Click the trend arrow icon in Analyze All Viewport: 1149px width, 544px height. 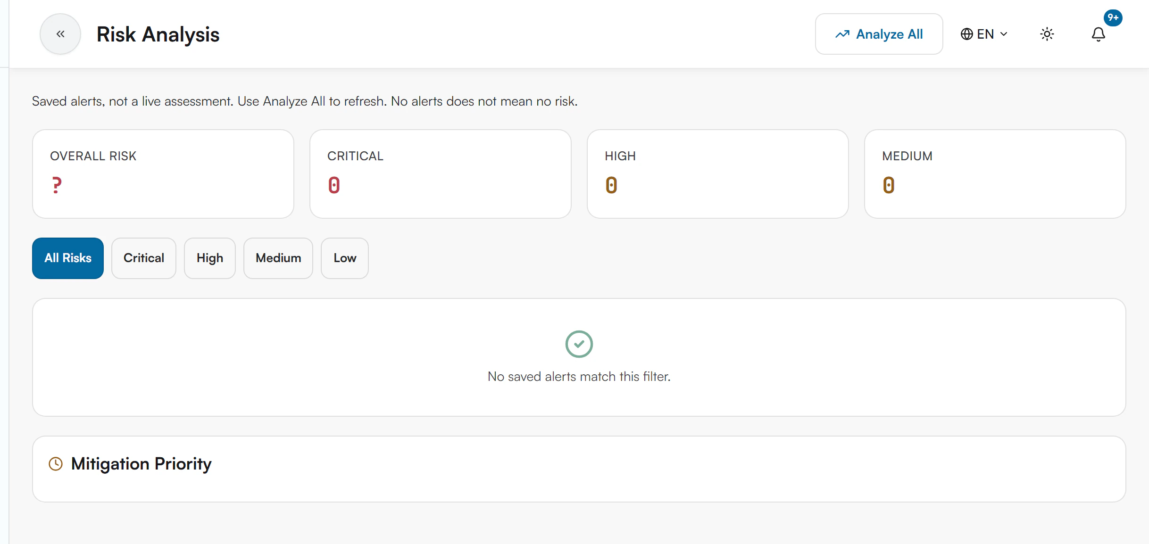coord(842,34)
